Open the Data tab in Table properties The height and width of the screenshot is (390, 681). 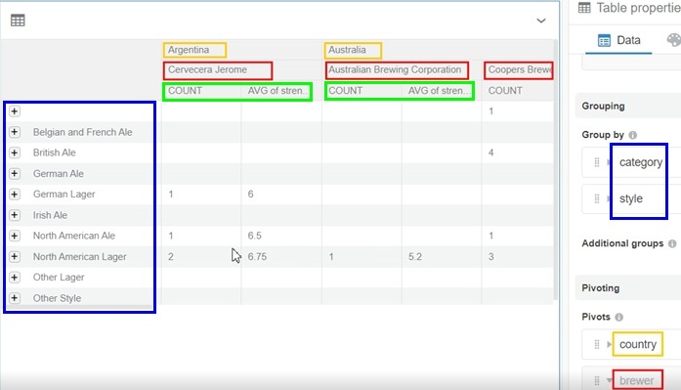[x=618, y=40]
